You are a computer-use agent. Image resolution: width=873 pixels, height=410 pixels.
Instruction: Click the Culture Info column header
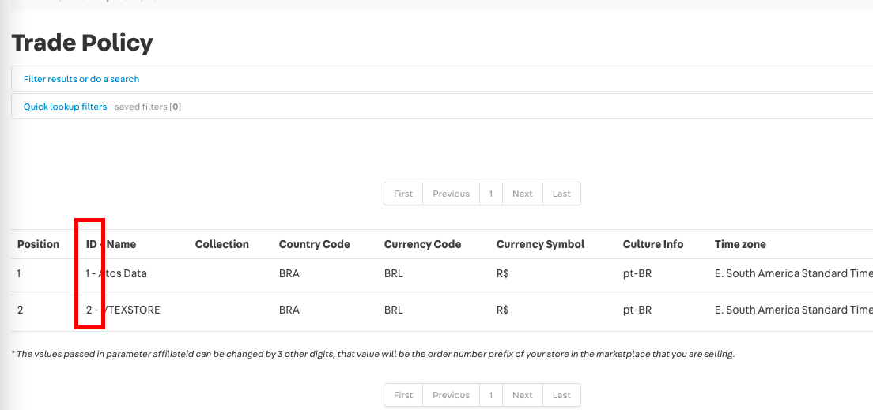click(x=652, y=244)
